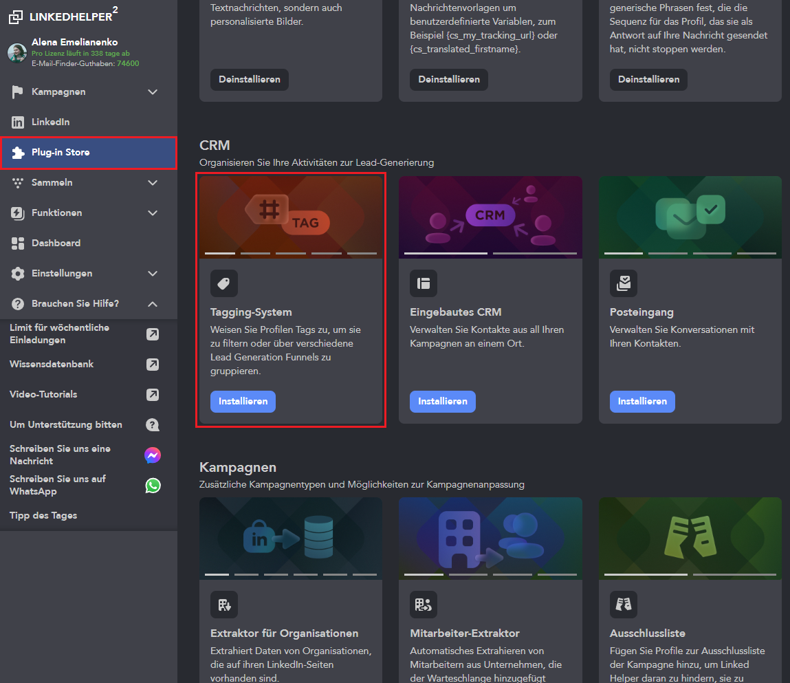Click the Ausschlussliste card icon
Image resolution: width=790 pixels, height=683 pixels.
tap(623, 605)
